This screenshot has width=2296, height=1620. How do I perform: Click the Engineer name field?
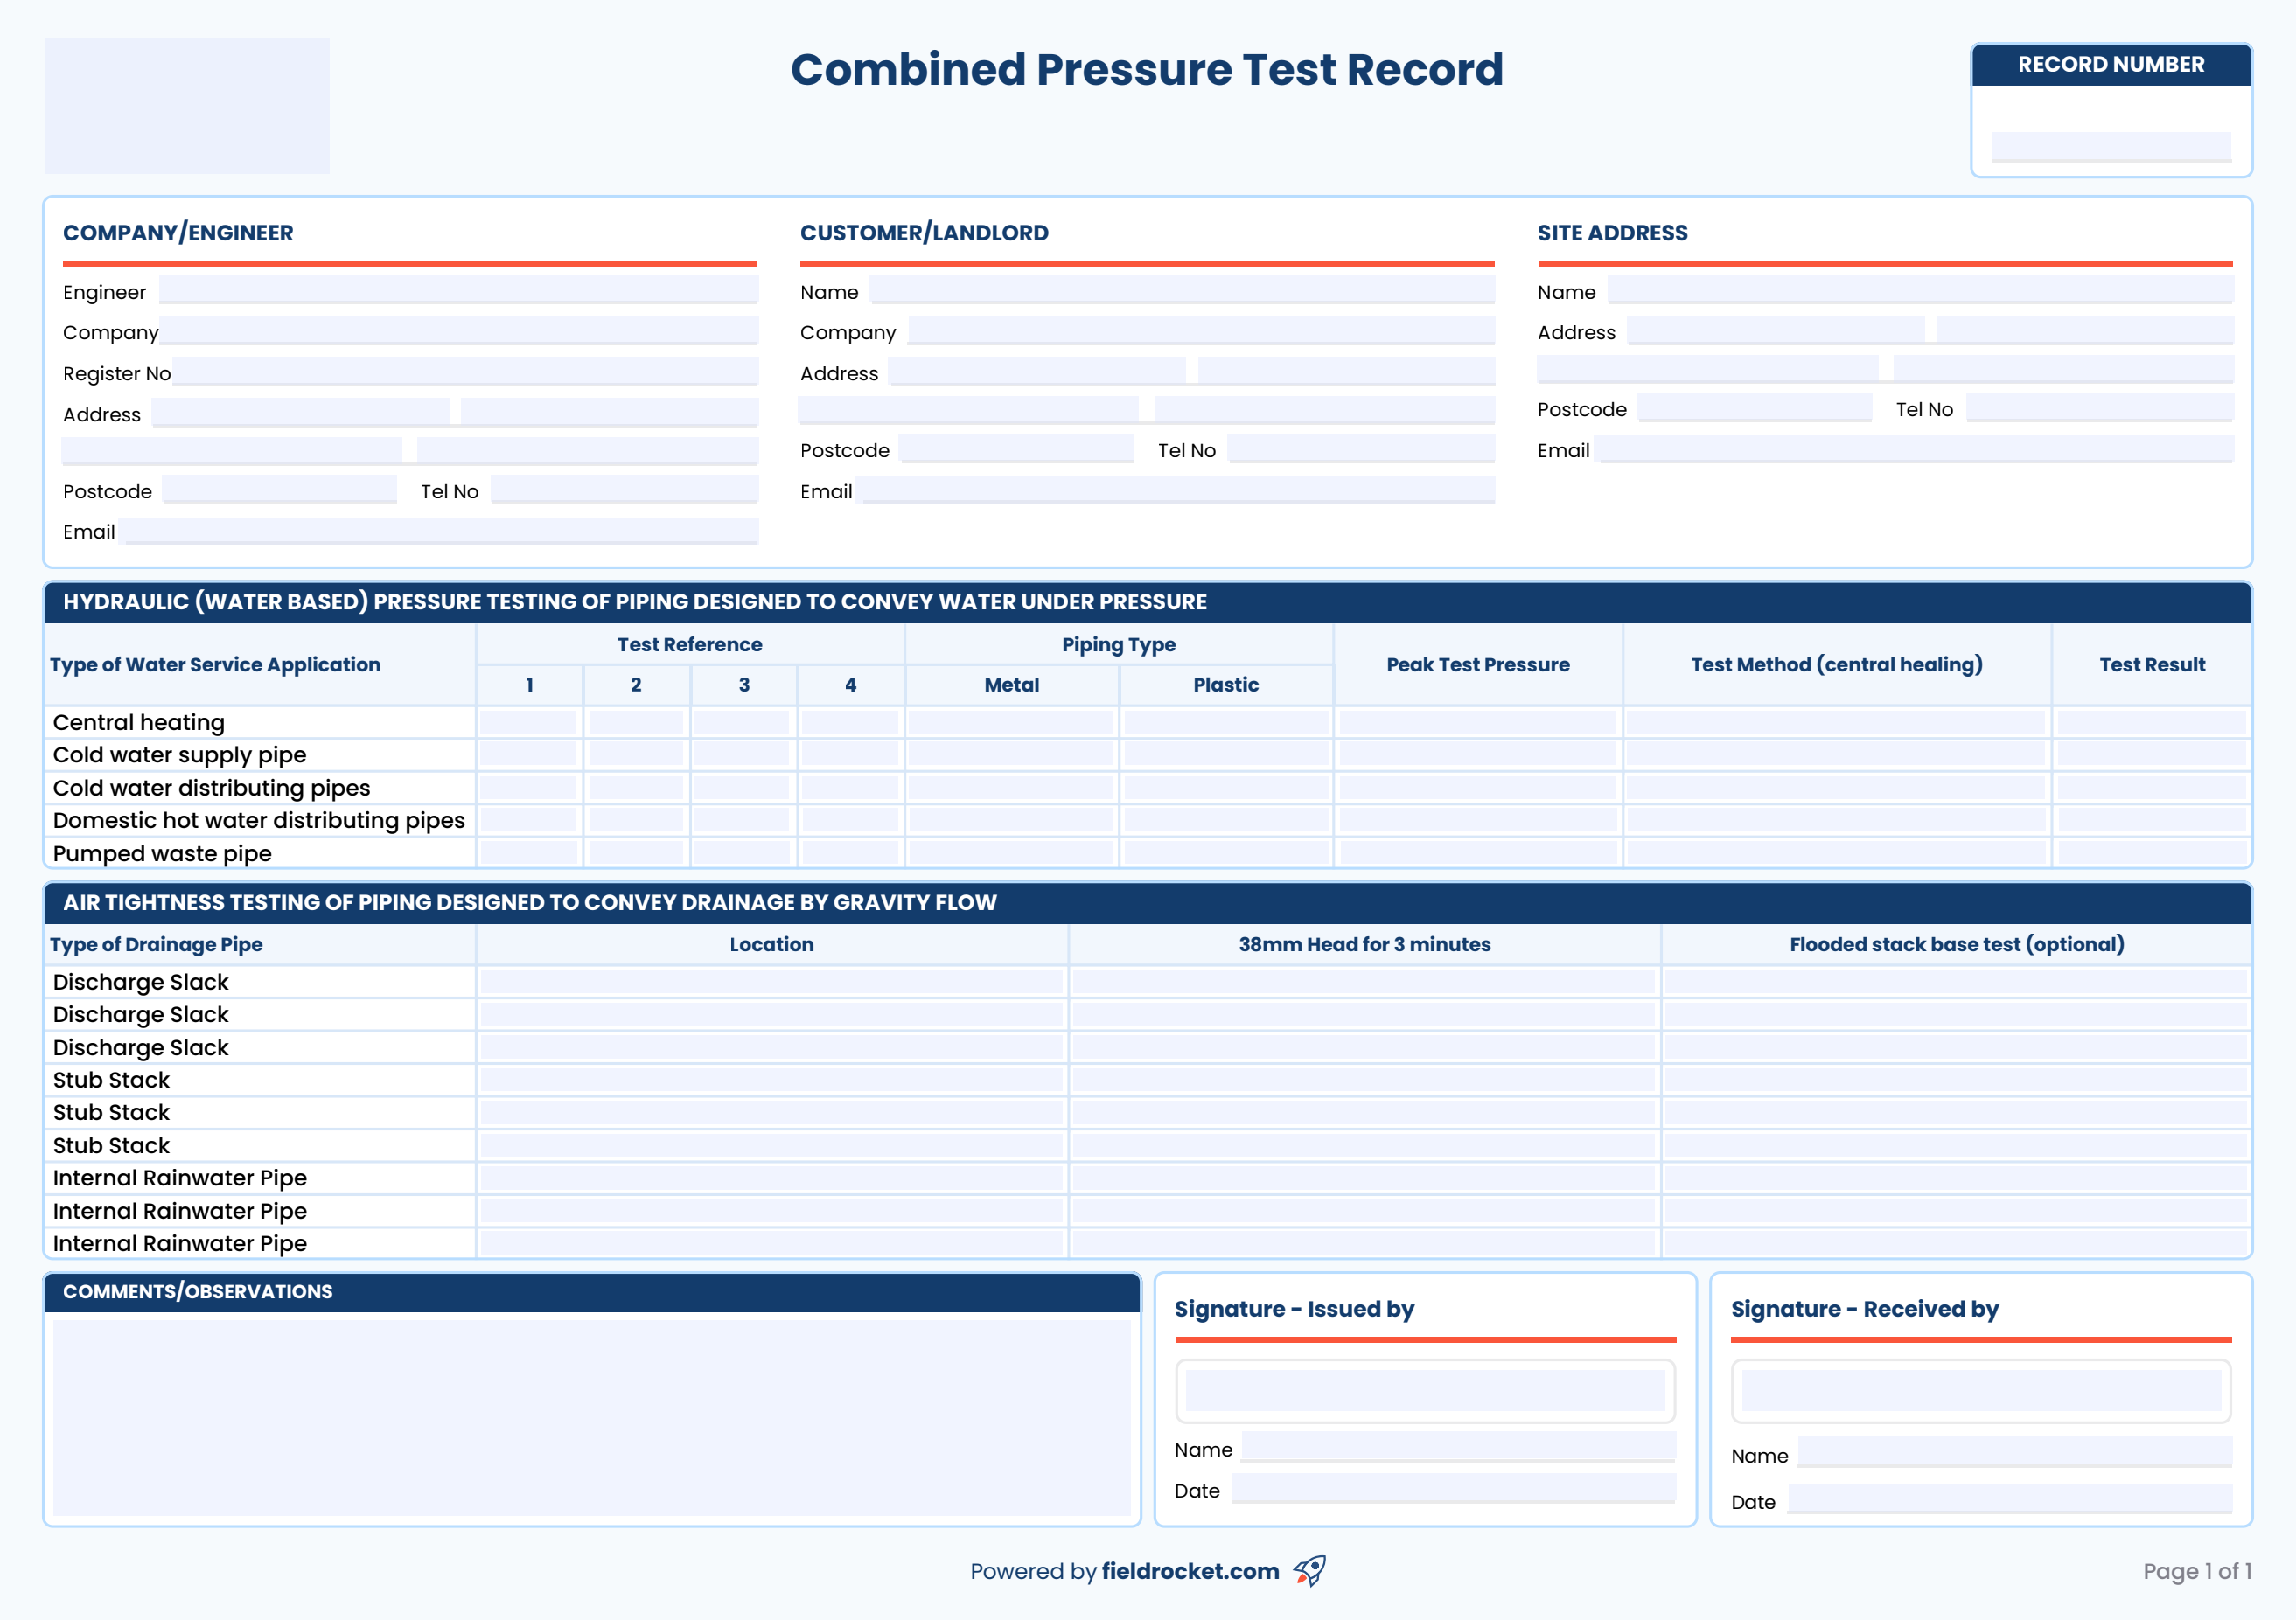458,291
